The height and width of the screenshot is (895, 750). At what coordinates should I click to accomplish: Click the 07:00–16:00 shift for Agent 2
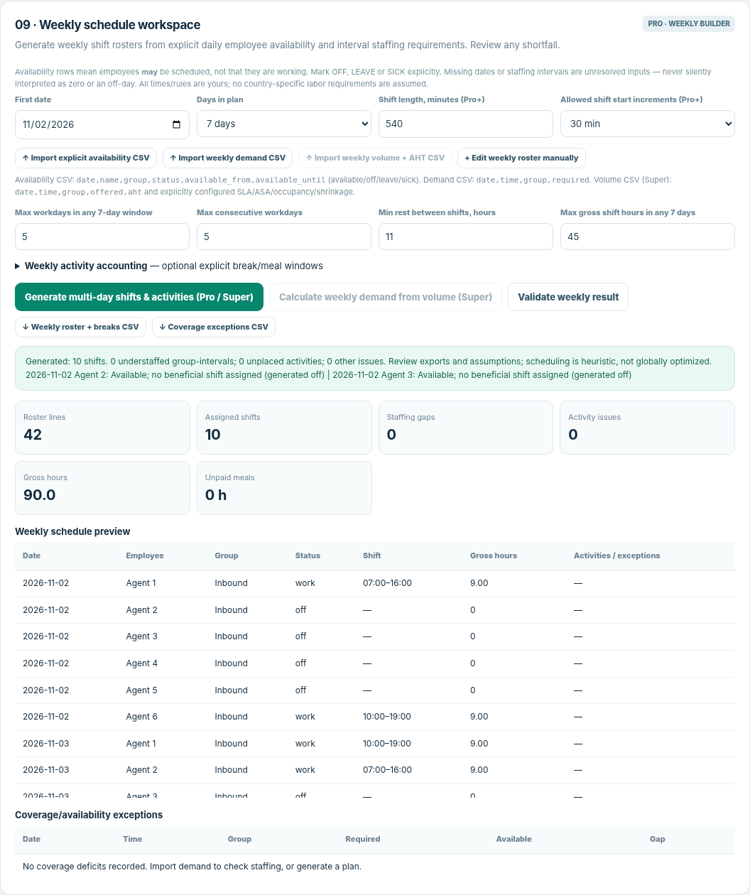[387, 770]
